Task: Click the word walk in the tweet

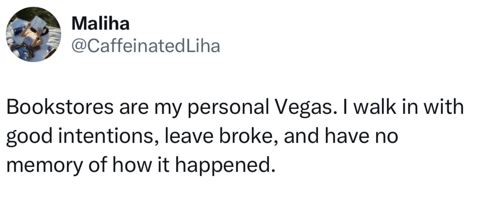Action: (x=374, y=107)
